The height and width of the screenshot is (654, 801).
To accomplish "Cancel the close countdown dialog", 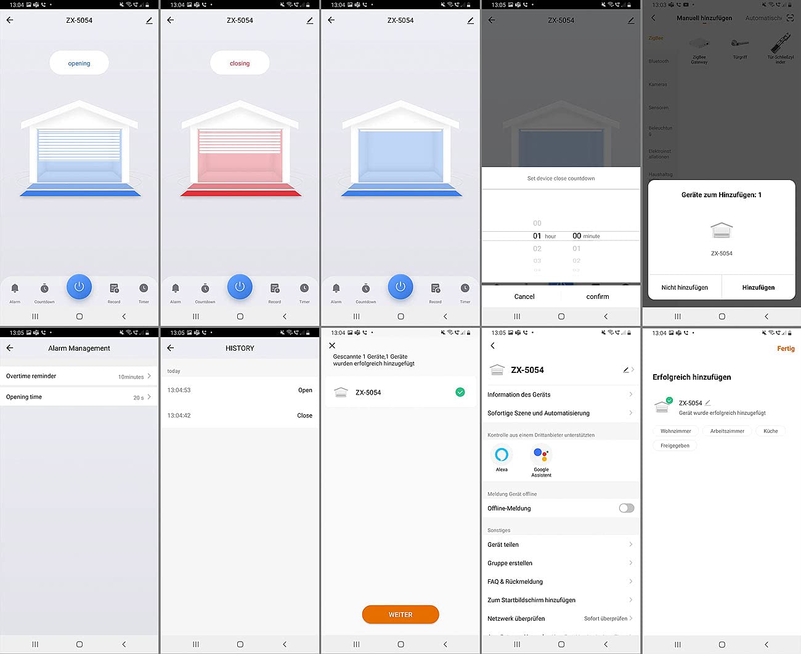I will click(x=524, y=296).
